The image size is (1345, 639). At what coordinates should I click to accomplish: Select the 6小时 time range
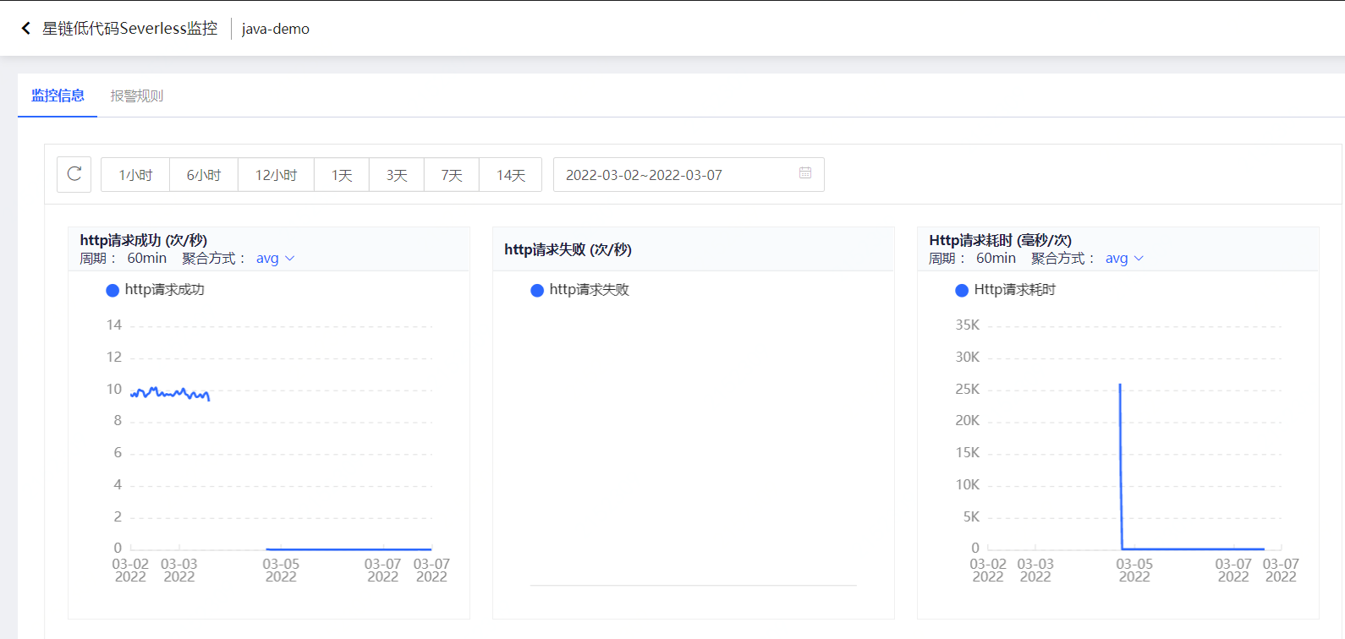coord(204,175)
